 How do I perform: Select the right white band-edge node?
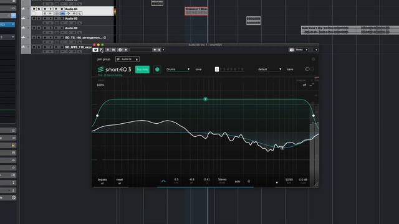click(x=314, y=116)
